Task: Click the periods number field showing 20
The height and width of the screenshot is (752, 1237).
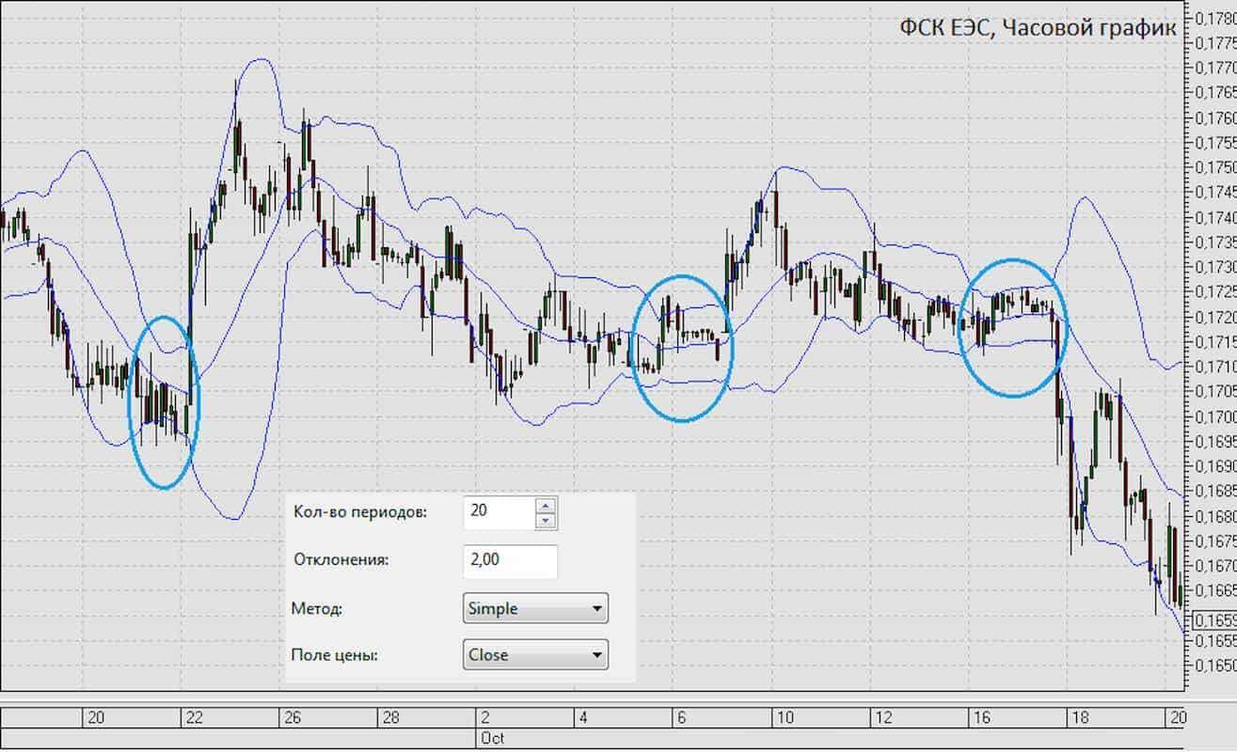Action: tap(499, 512)
